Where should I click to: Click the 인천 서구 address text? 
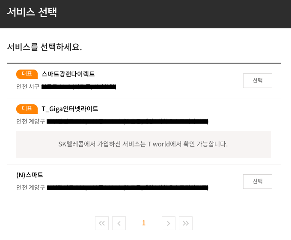click(x=28, y=87)
